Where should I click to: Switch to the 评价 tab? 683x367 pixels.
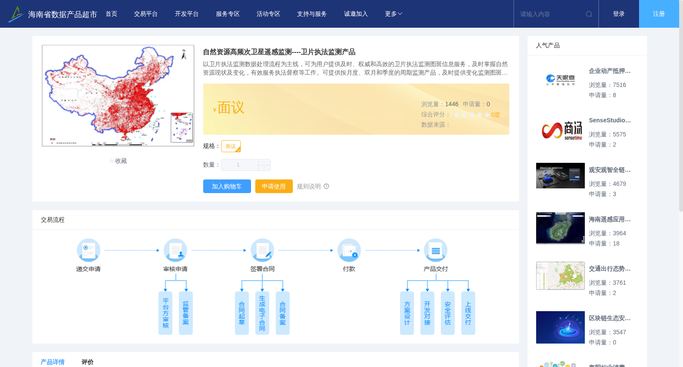[x=88, y=362]
